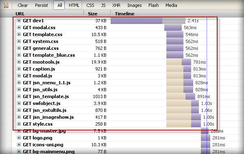Screen dimensions: 244x154
Task: Click the 'GET jsn_extultils.js' URL text
Action: pyautogui.click(x=45, y=110)
